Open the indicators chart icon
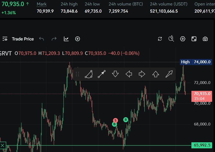215x152 pixels. tap(66, 39)
